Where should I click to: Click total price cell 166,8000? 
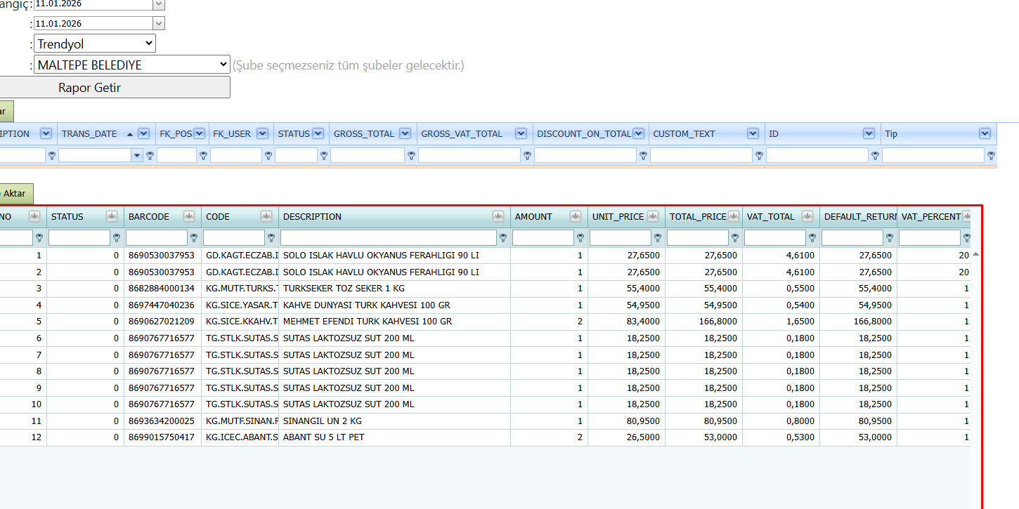(x=703, y=322)
